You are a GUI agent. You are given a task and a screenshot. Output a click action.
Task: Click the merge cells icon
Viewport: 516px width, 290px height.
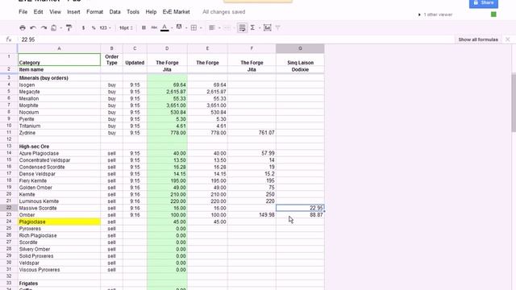click(x=227, y=28)
